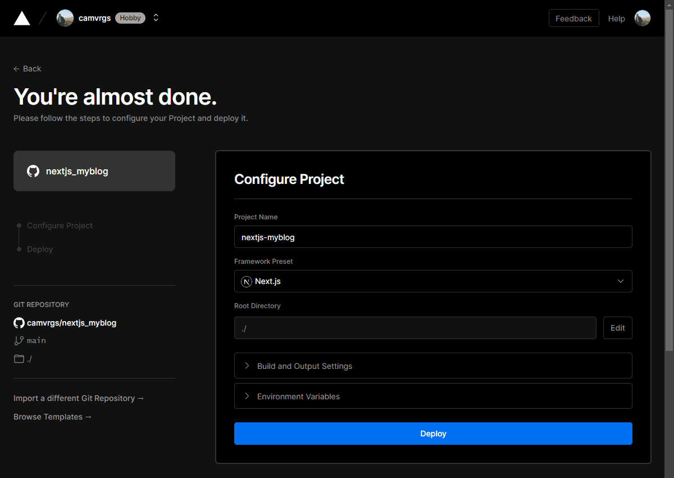Open the Feedback button

click(x=573, y=18)
